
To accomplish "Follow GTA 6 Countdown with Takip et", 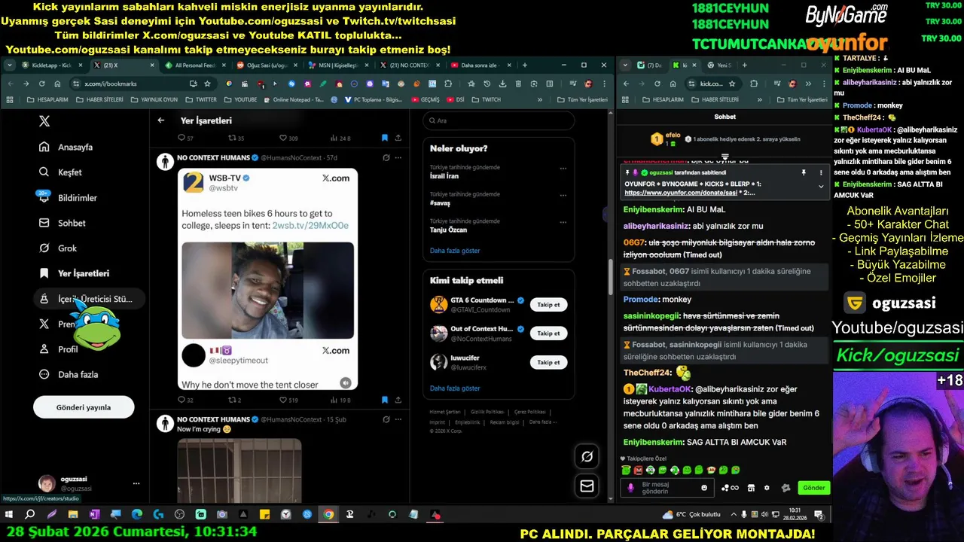I will pos(548,305).
